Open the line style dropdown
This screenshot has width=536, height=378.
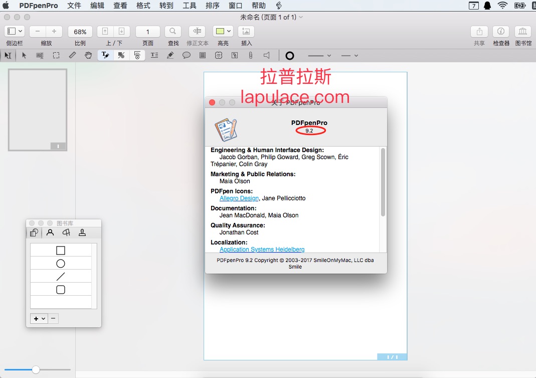(319, 55)
